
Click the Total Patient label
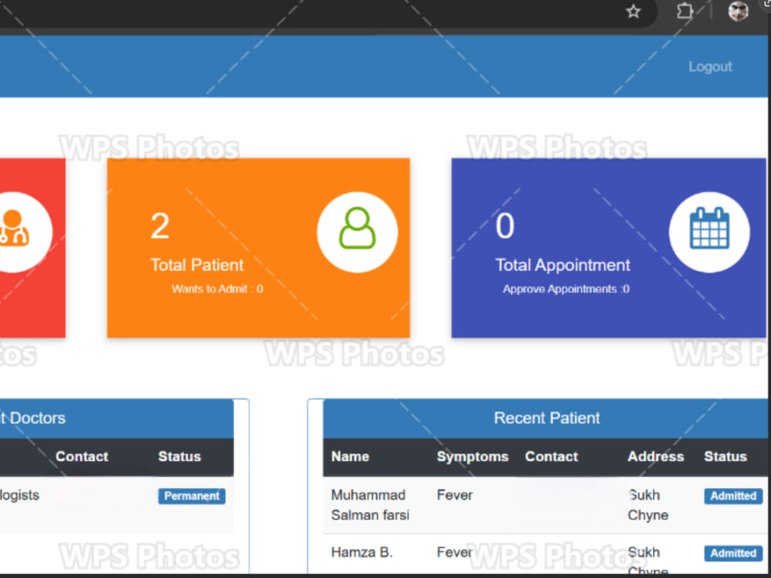click(x=197, y=265)
